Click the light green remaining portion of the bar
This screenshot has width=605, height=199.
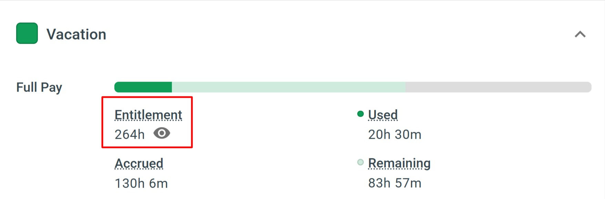[x=288, y=87]
